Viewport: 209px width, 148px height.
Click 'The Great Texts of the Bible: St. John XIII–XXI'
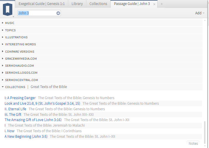59,115
